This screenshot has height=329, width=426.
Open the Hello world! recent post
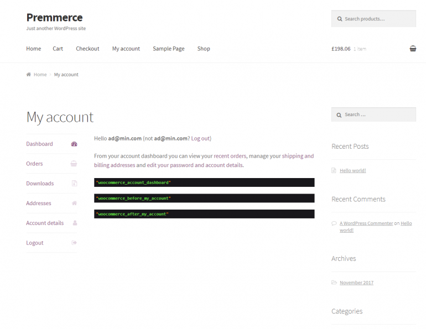pos(352,171)
